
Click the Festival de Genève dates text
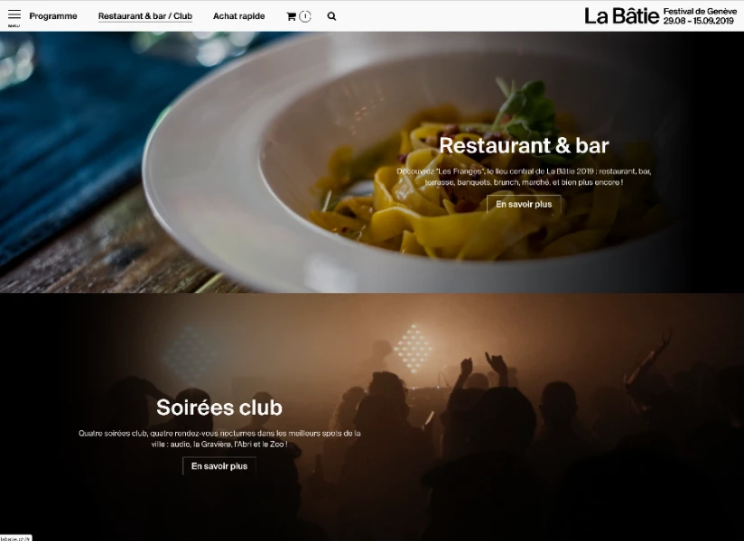coord(700,16)
